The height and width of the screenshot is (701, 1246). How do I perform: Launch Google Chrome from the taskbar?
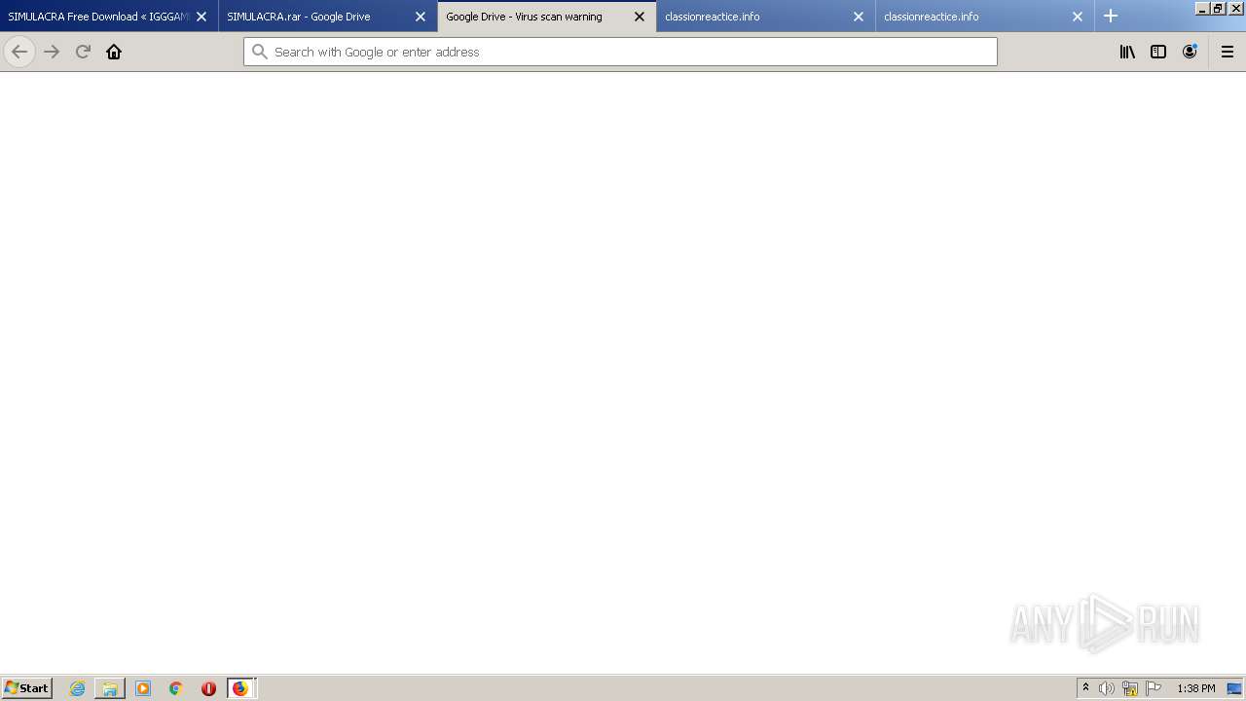pyautogui.click(x=176, y=688)
